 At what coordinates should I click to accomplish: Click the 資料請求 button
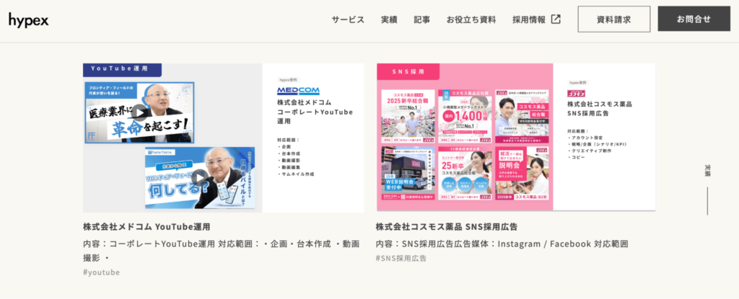click(613, 19)
